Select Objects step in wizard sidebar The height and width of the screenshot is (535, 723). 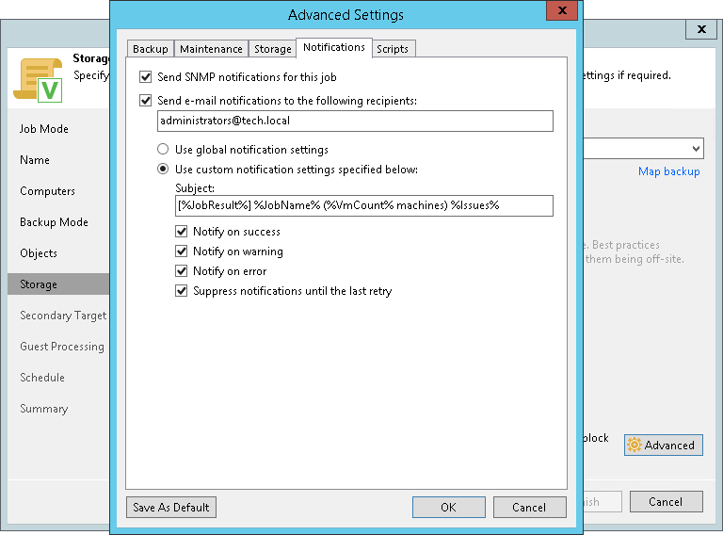click(x=39, y=253)
